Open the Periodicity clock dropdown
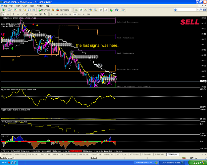Screen dimensions: 207x165 tap(117, 10)
